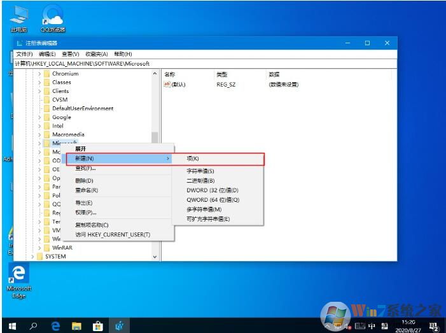
Task: Open the 编辑(E) menu
Action: (x=47, y=54)
